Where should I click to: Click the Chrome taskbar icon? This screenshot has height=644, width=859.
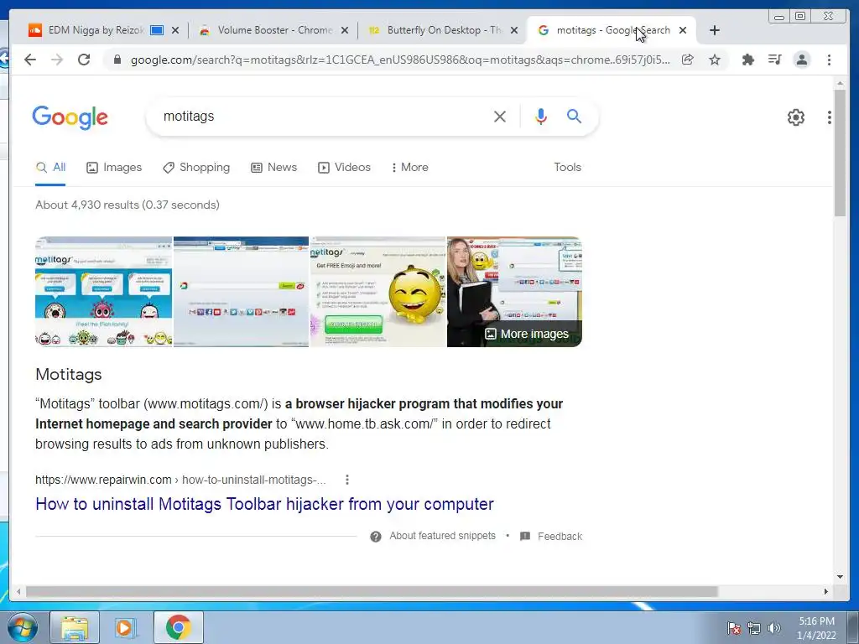[x=178, y=628]
